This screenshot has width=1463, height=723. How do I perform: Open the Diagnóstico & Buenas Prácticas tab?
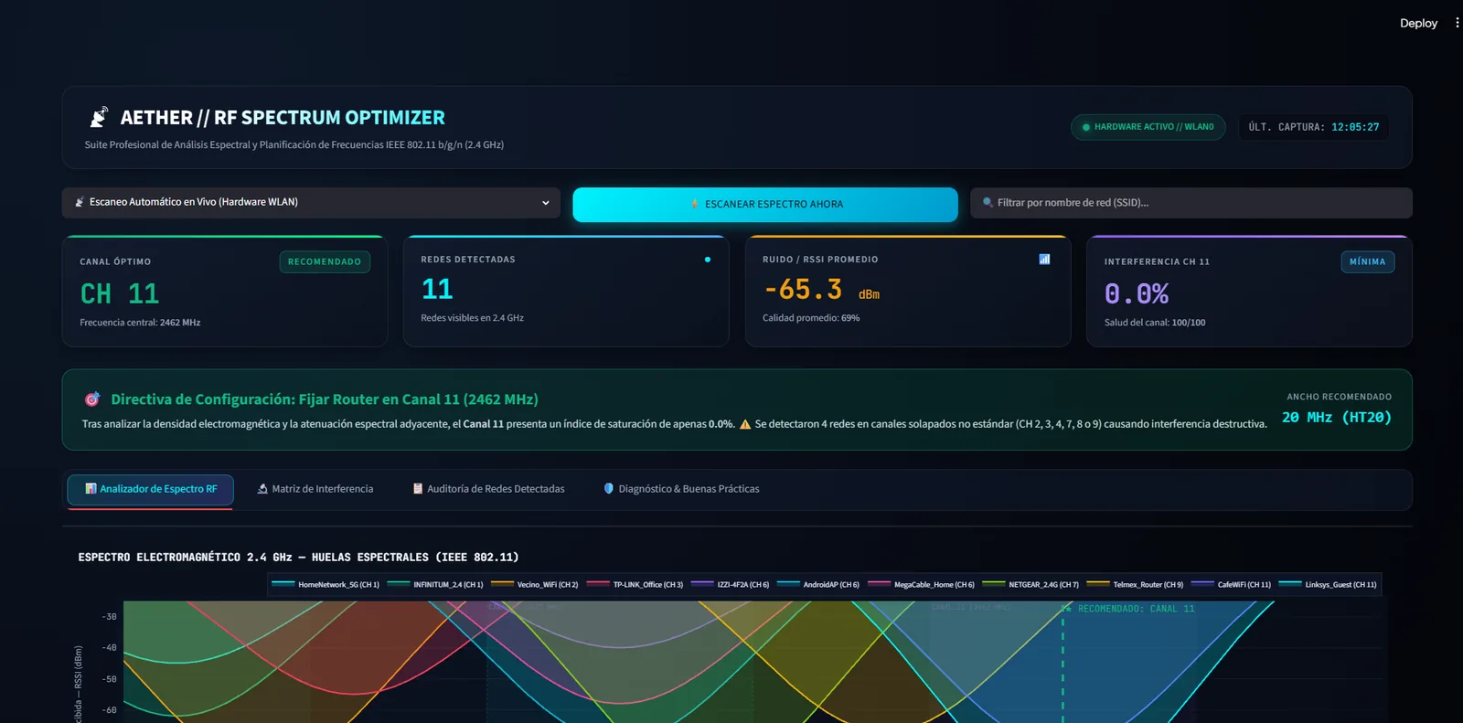tap(681, 489)
